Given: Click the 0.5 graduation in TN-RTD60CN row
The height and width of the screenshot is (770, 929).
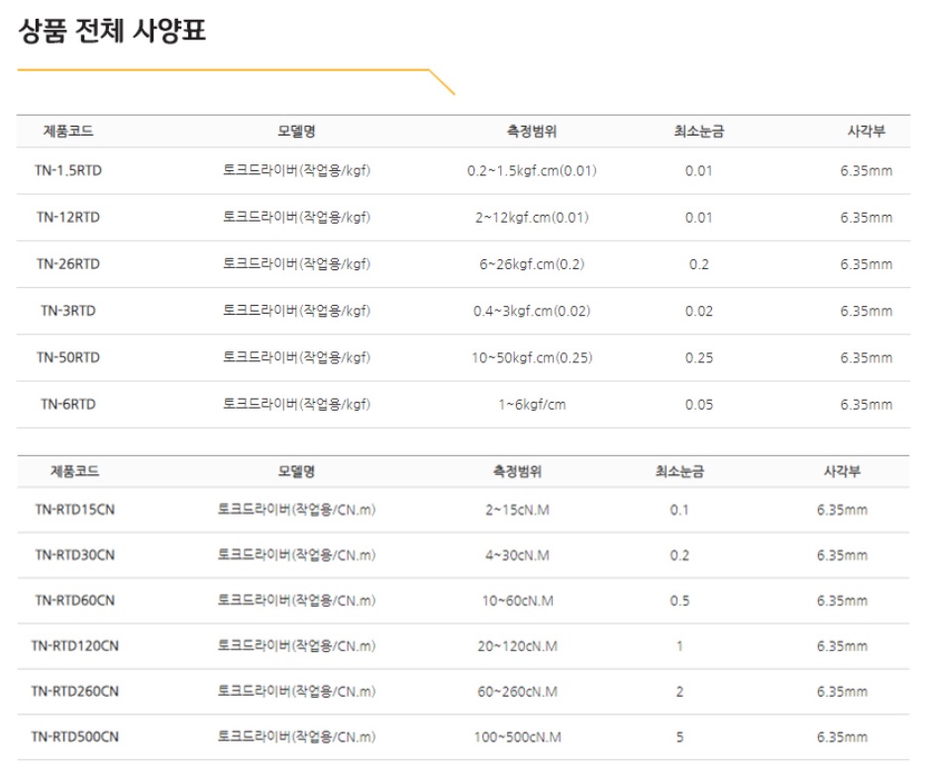Looking at the screenshot, I should (x=679, y=602).
